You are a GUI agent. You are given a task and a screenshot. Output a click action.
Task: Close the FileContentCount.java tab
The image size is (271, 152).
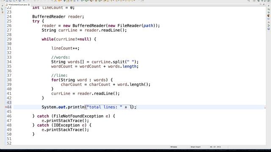[29, 5]
